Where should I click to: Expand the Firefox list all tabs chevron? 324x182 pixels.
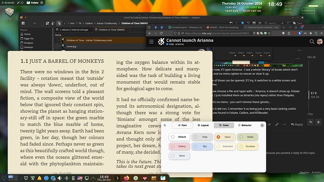[x=290, y=27]
